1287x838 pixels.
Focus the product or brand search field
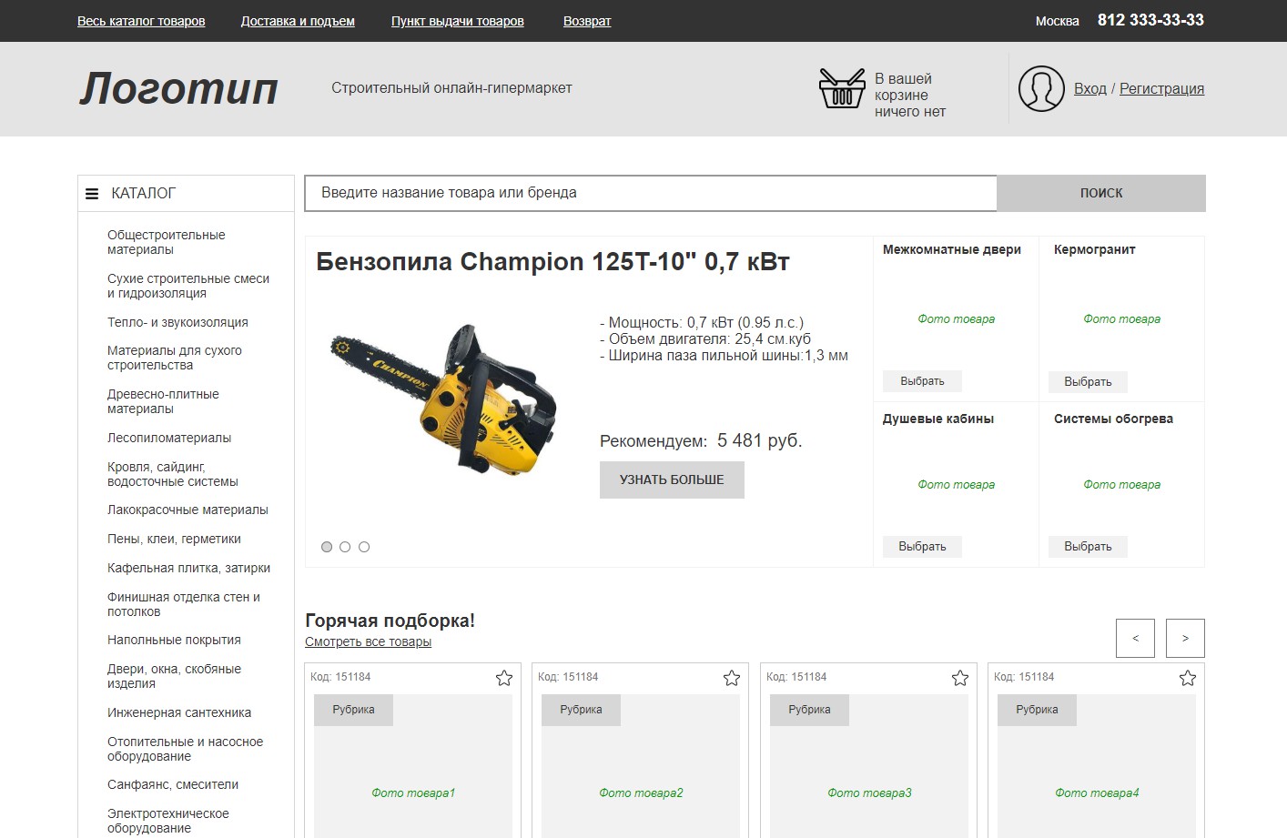651,193
